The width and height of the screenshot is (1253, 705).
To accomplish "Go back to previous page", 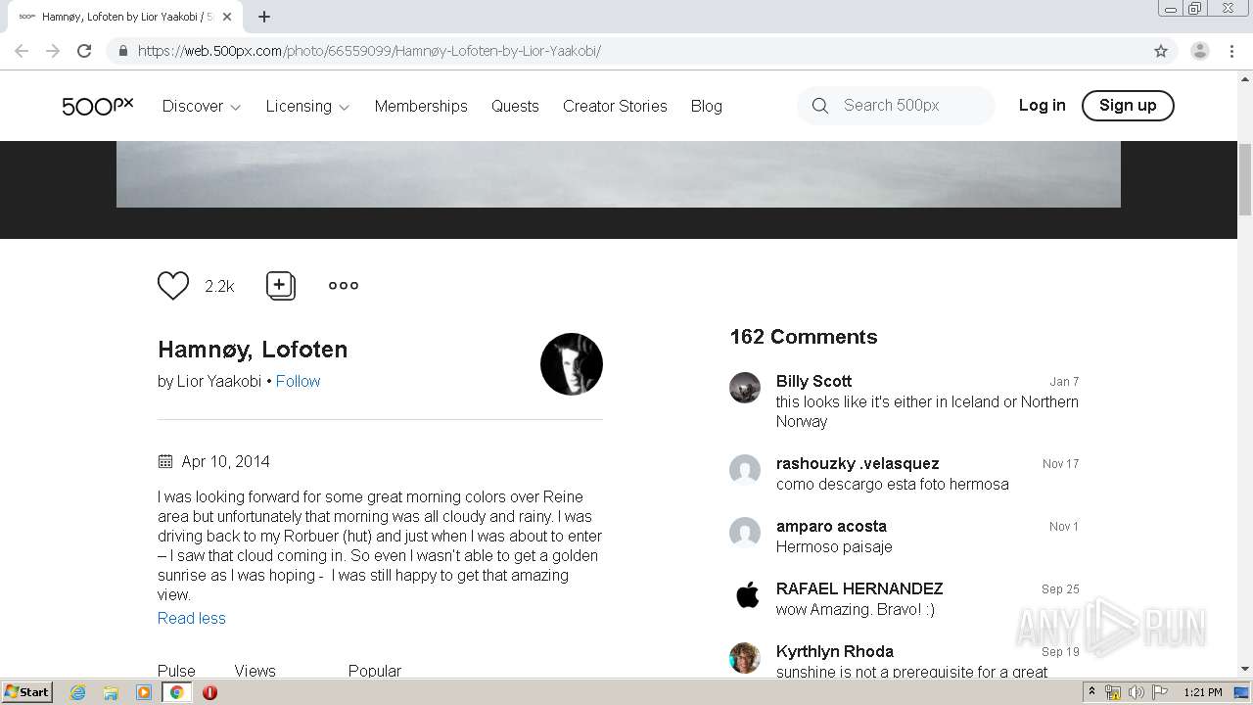I will point(22,51).
